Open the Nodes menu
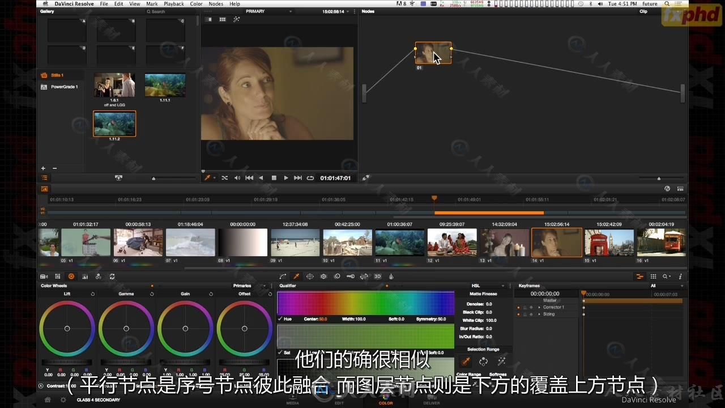Viewport: 725px width, 408px height. click(x=216, y=4)
